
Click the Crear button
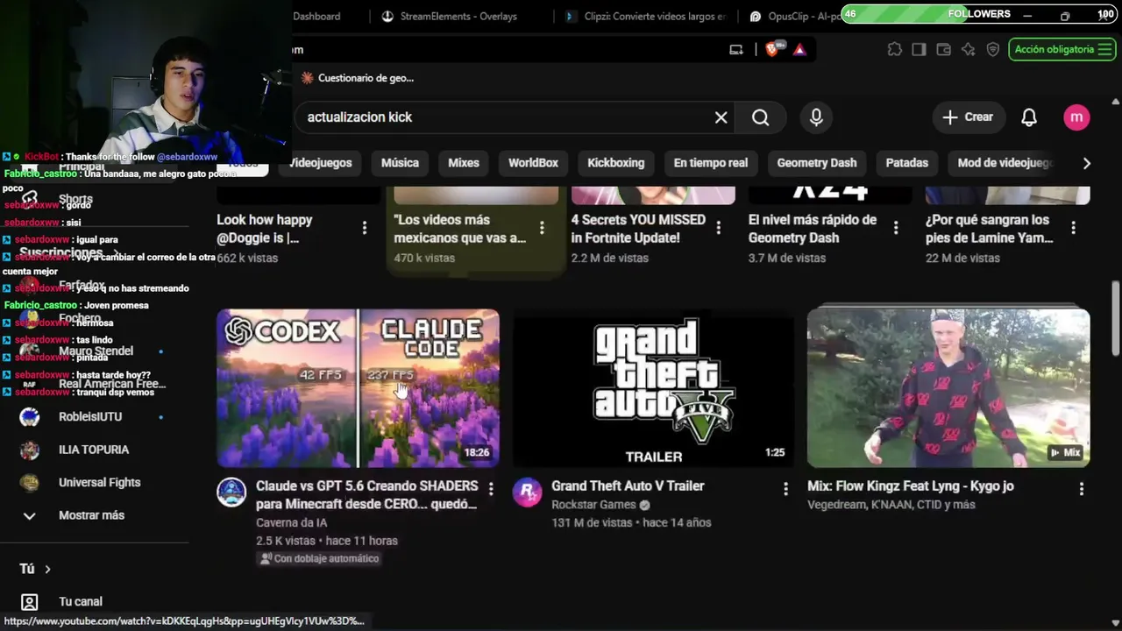coord(968,117)
